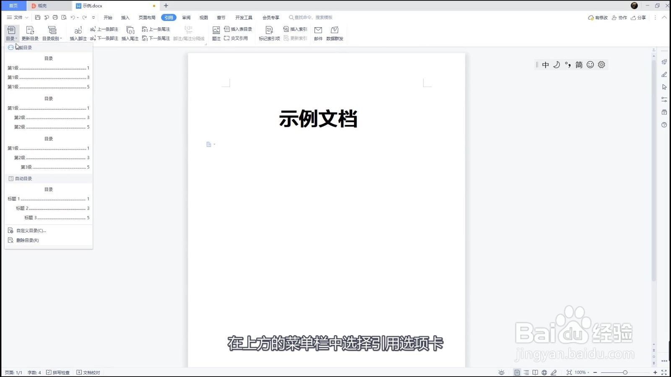
Task: Click the Collaborate (协作) button
Action: pyautogui.click(x=619, y=18)
